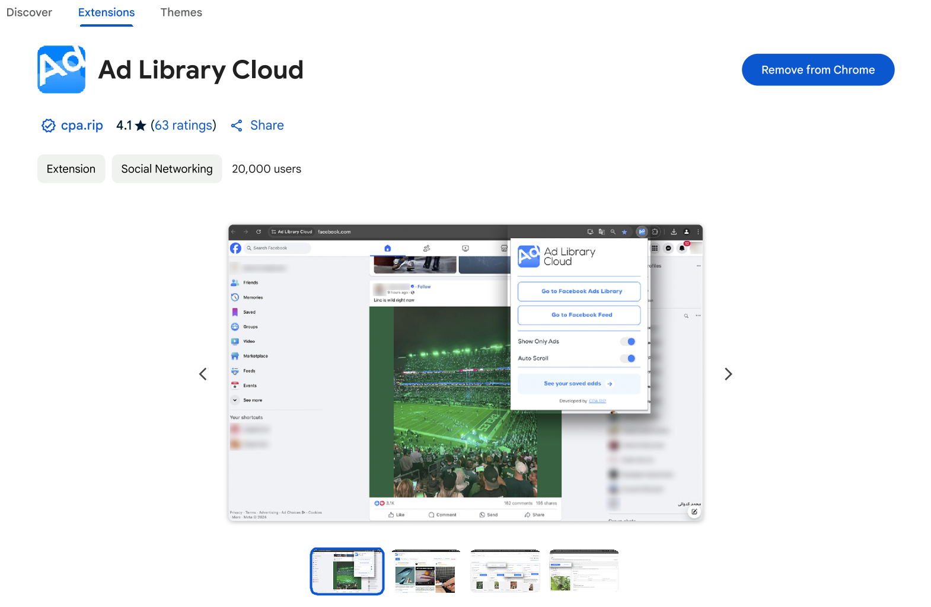
Task: Click the verified publisher badge icon
Action: (48, 126)
